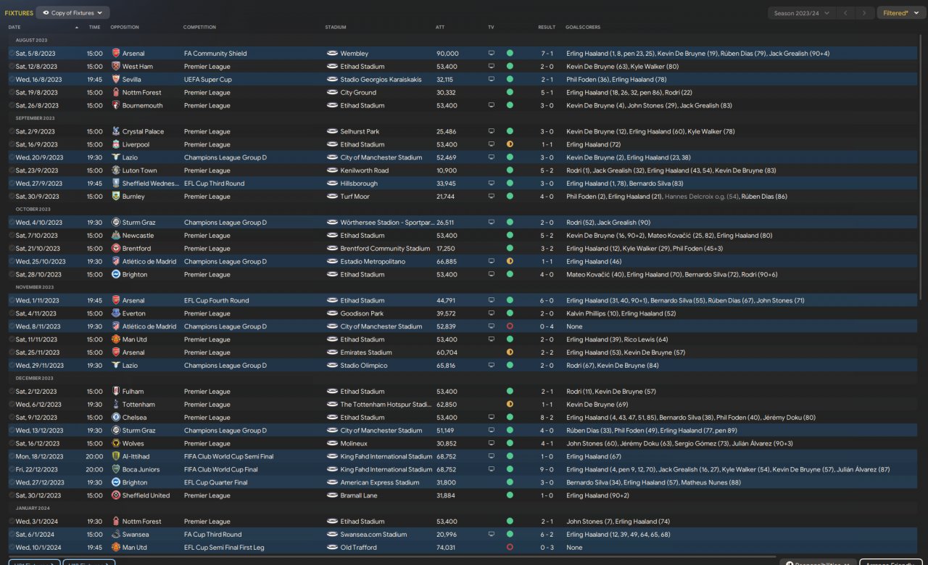Open the Filtered dropdown

click(900, 13)
